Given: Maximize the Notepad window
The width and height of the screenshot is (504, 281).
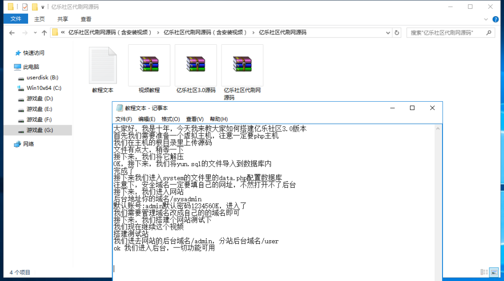Looking at the screenshot, I should click(412, 108).
